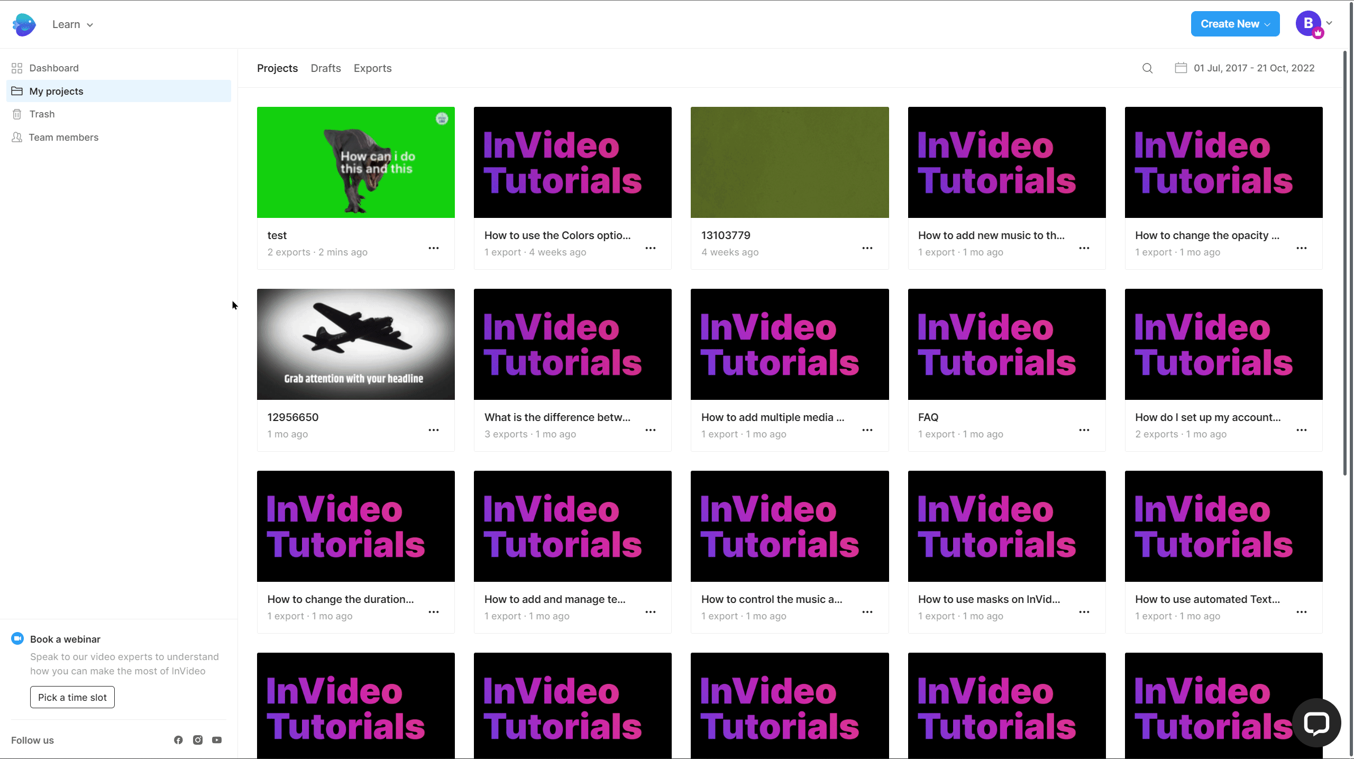Open more options for set up my account project

pyautogui.click(x=1302, y=430)
